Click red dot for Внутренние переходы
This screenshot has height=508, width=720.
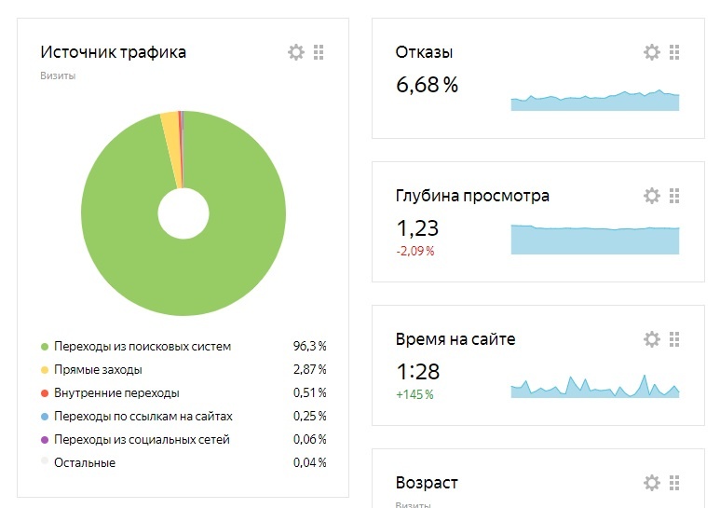[45, 393]
